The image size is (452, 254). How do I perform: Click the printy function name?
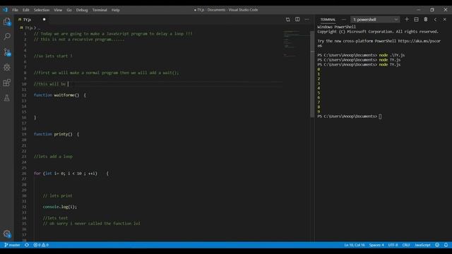[x=61, y=134]
